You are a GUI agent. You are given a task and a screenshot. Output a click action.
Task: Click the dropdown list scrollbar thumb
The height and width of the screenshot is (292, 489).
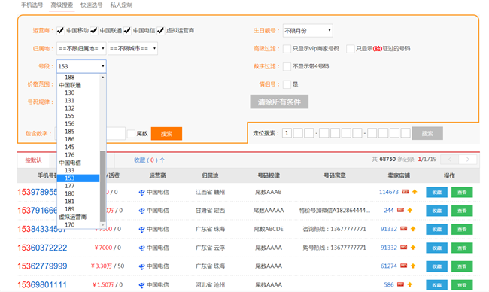click(103, 186)
